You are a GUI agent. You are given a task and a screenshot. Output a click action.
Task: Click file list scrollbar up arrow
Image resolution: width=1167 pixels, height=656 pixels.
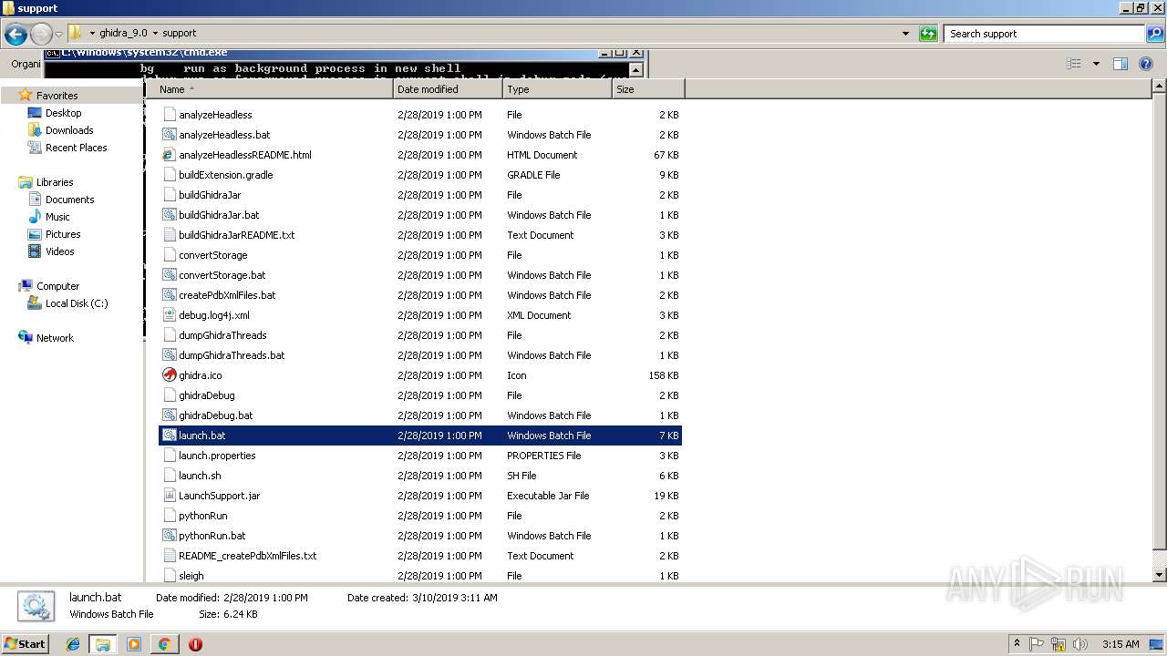coord(1159,87)
